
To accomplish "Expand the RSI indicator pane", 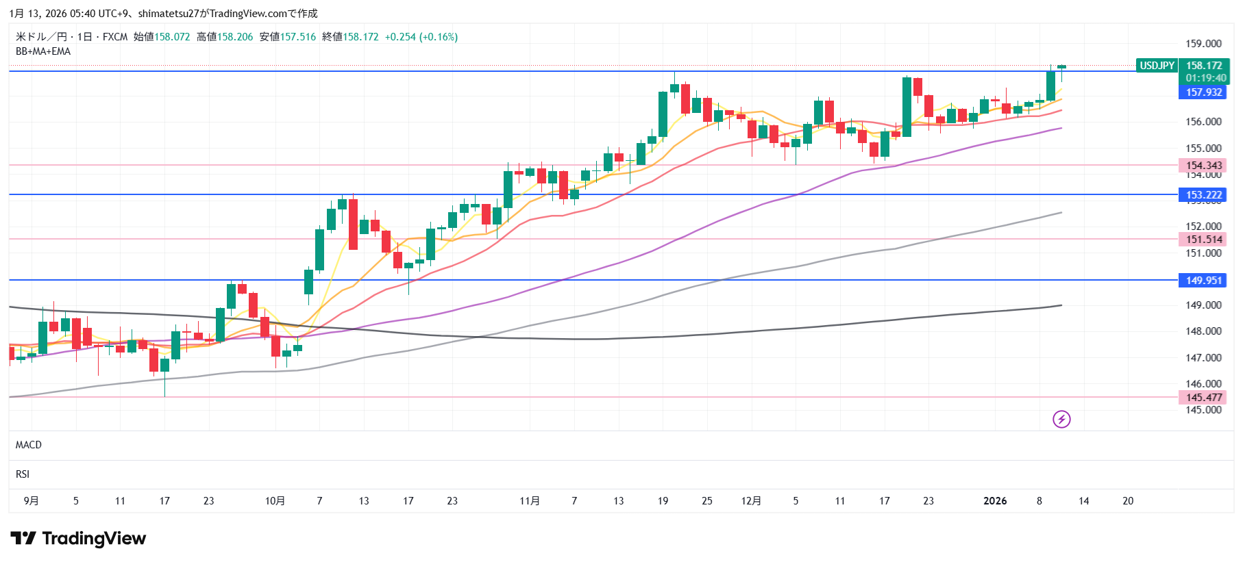I will 23,474.
